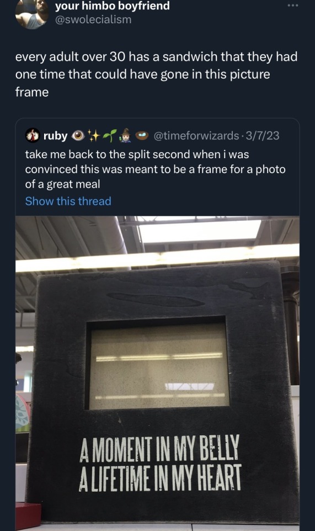Open the 3/7/23 tweet date
This screenshot has height=531, width=315.
pos(263,136)
